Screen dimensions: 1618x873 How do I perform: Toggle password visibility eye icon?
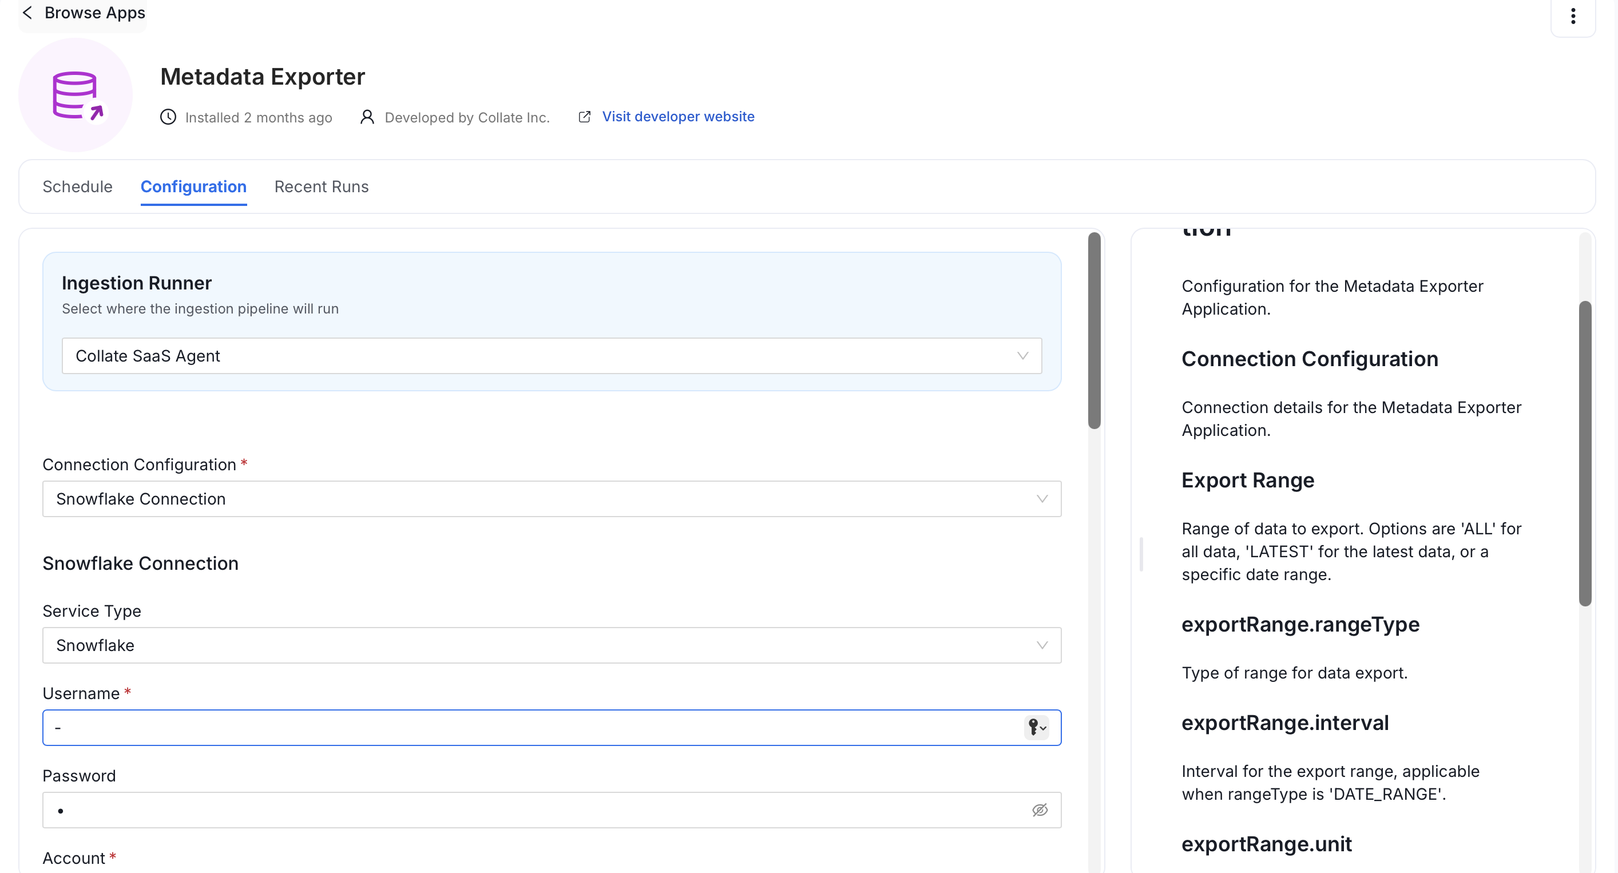pos(1040,809)
